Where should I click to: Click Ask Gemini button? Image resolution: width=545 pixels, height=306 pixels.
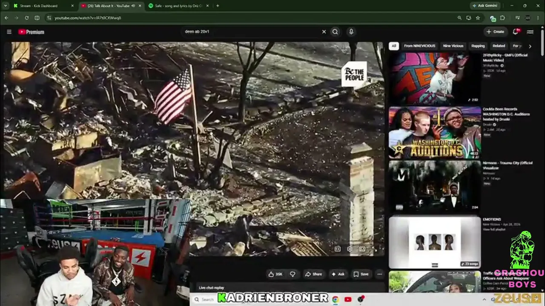[485, 6]
